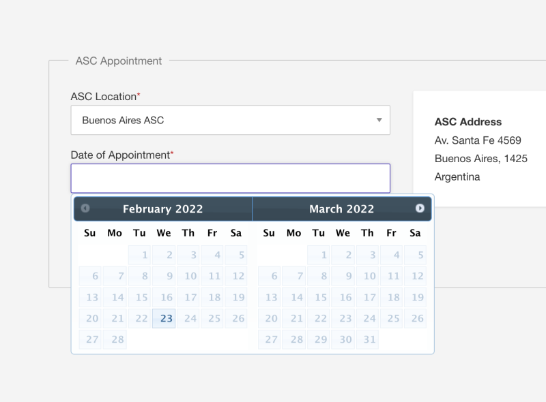Choose February 10 in the calendar

(x=188, y=276)
